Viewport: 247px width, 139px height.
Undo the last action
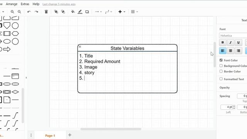(29, 12)
